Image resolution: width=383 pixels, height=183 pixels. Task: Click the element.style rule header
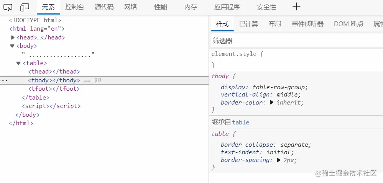[x=237, y=54]
